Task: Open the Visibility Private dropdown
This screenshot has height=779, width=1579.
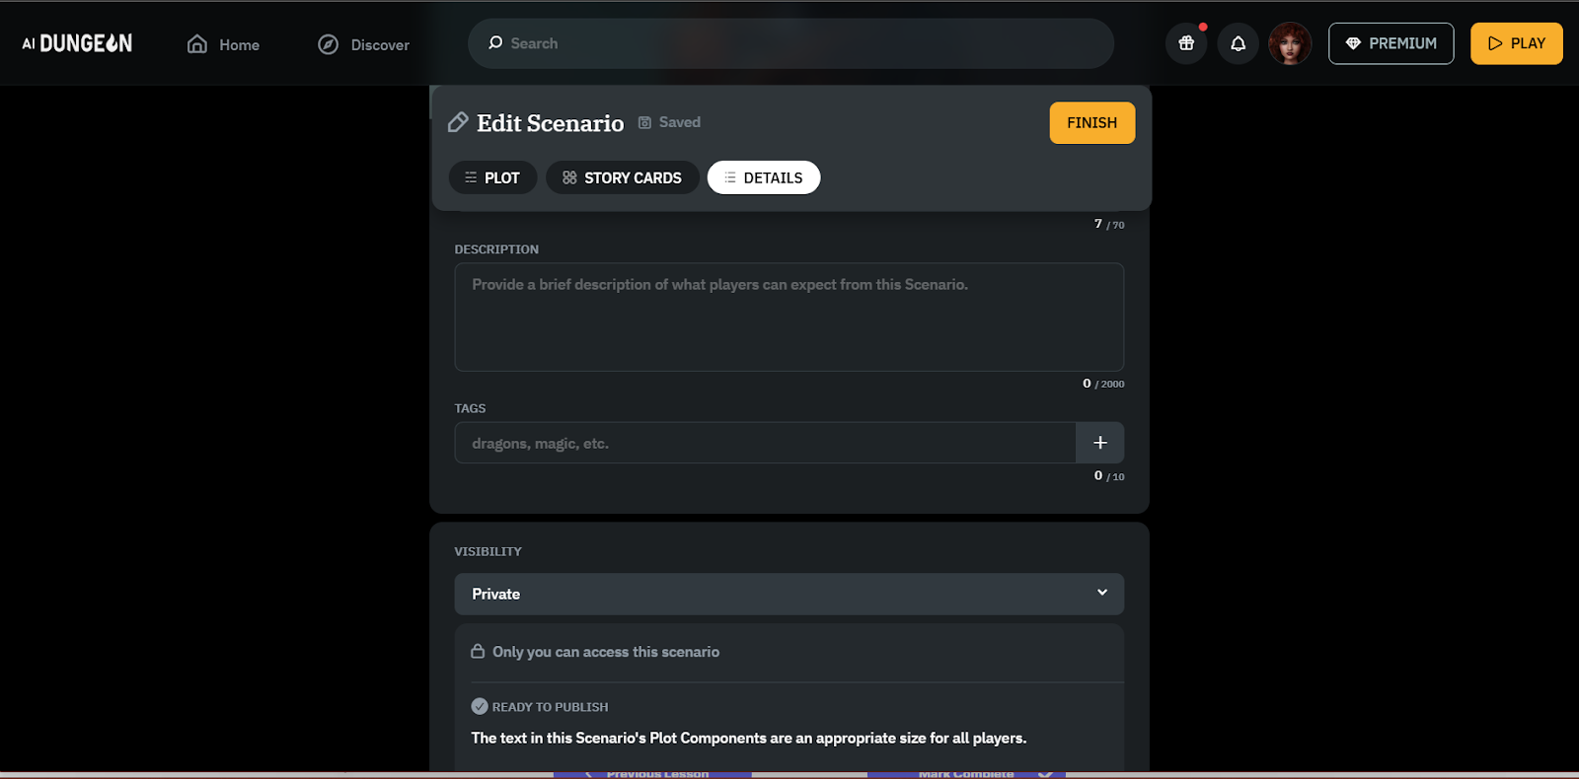Action: coord(789,594)
